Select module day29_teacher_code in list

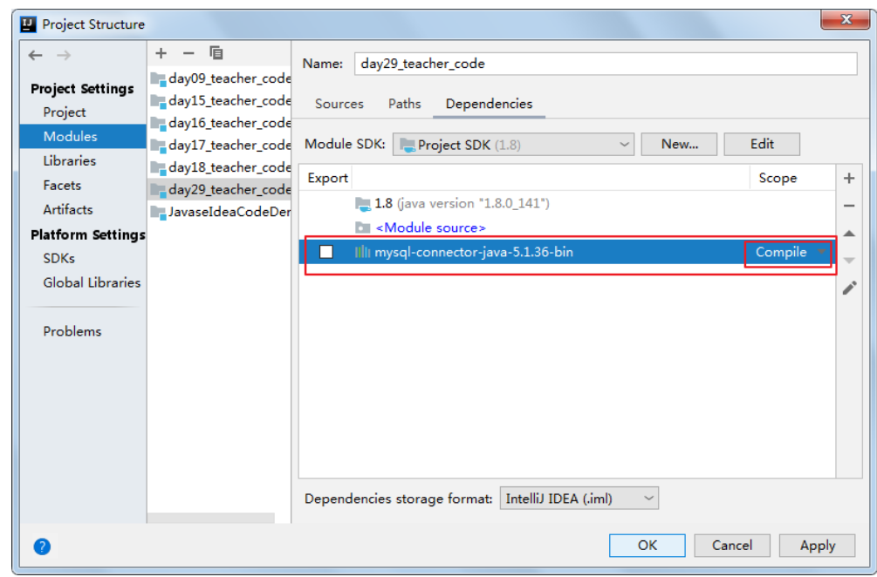pyautogui.click(x=220, y=190)
